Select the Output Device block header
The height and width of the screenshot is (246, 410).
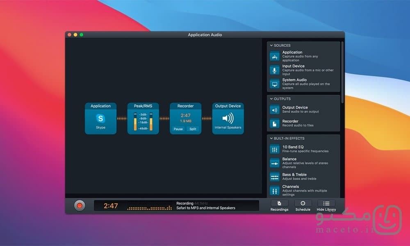click(228, 106)
